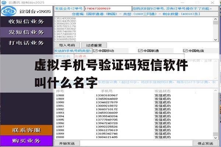
Task: Click phone number 13992225526
Action: 107,127
